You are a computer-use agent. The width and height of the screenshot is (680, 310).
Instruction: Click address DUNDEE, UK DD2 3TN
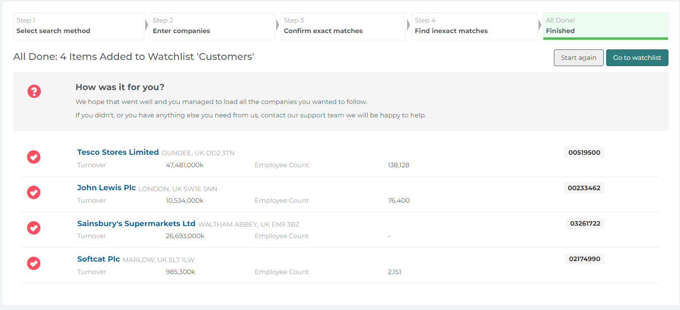(x=198, y=153)
